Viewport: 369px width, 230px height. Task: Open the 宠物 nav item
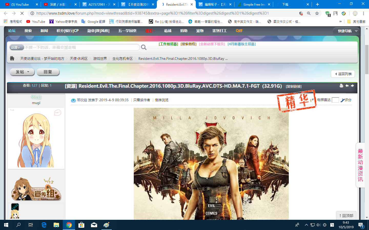point(200,31)
